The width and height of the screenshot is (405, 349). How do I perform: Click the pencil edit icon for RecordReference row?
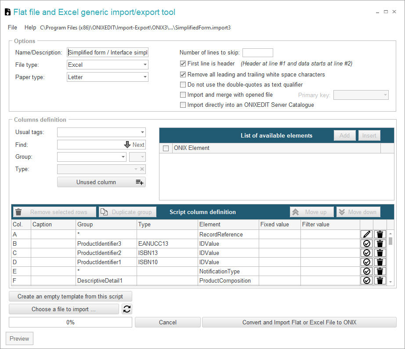click(x=367, y=234)
